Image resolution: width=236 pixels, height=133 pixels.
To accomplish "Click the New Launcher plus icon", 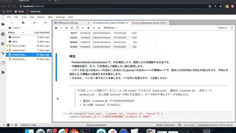I will point(12,23).
